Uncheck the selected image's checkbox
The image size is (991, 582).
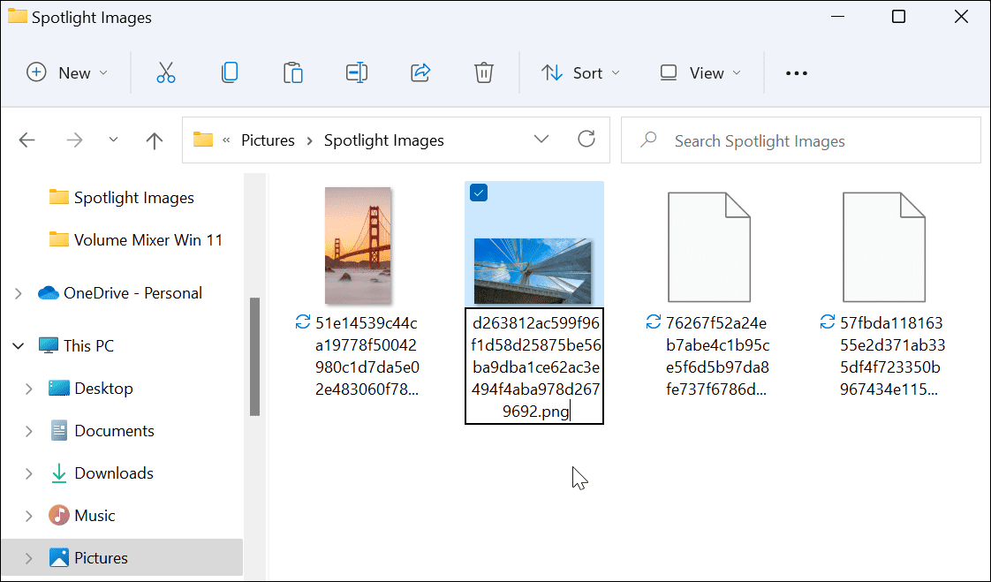pos(478,192)
